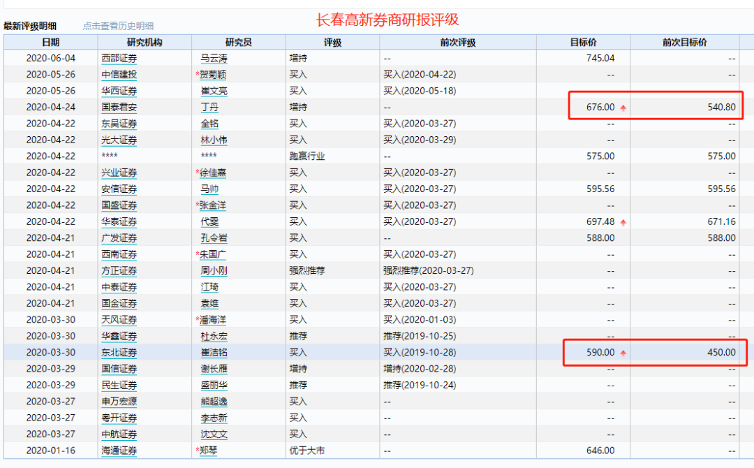Open the 国信证券 institution link
The image size is (754, 468).
(119, 369)
